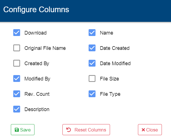Uncheck the Name column checkbox
The image size is (171, 138).
click(92, 33)
